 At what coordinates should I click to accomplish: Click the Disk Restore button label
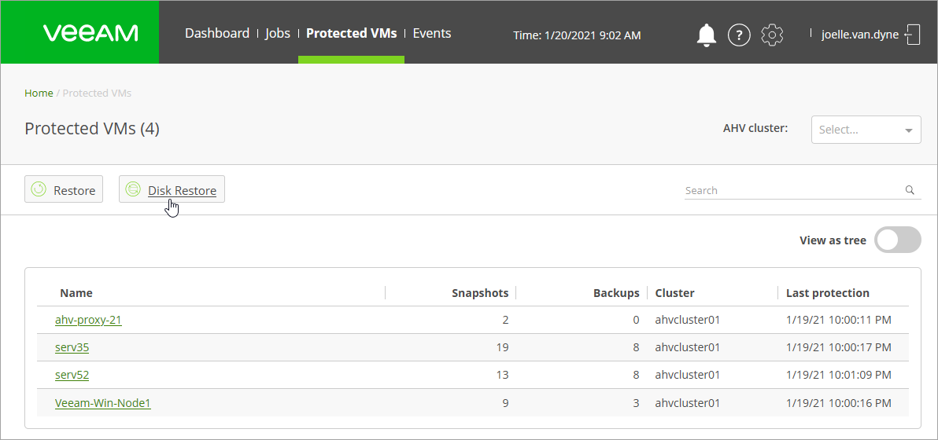pos(182,190)
